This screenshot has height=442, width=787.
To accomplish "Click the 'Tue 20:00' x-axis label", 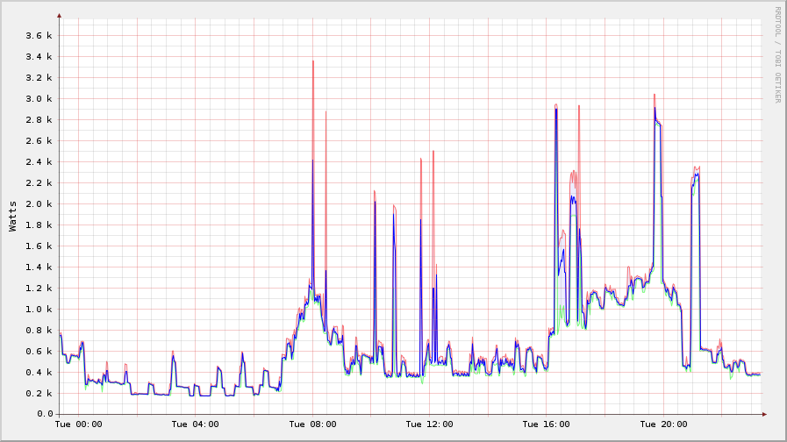I will point(662,424).
